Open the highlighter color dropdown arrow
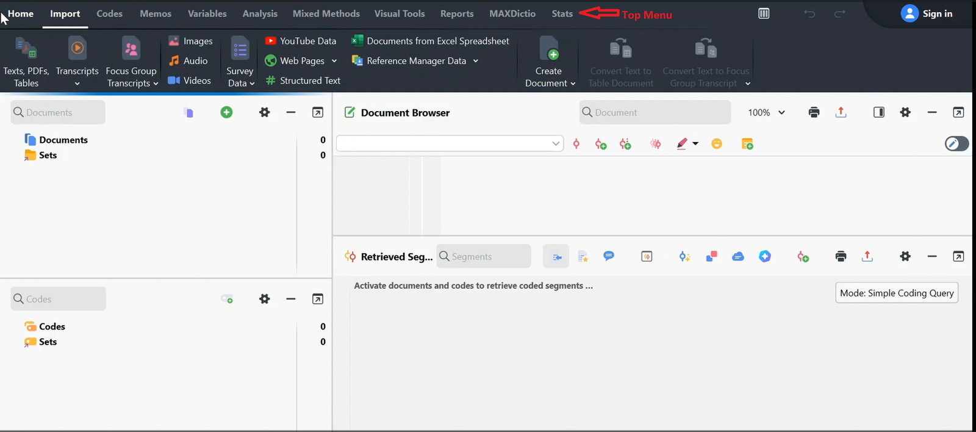Image resolution: width=976 pixels, height=432 pixels. pyautogui.click(x=695, y=144)
